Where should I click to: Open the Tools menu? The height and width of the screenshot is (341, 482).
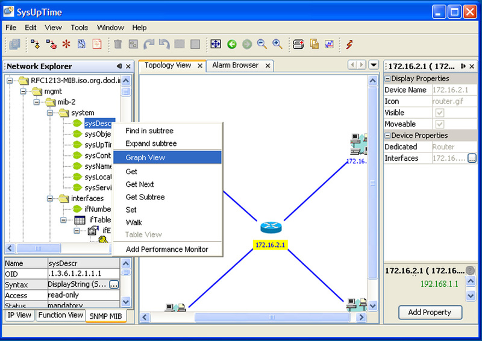(x=80, y=28)
